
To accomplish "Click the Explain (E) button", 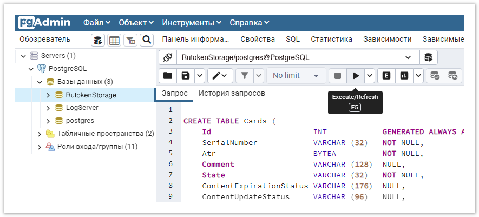I will (386, 76).
